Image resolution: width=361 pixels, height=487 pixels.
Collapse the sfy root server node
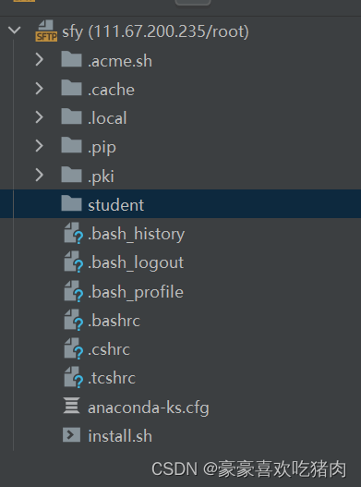tap(14, 30)
